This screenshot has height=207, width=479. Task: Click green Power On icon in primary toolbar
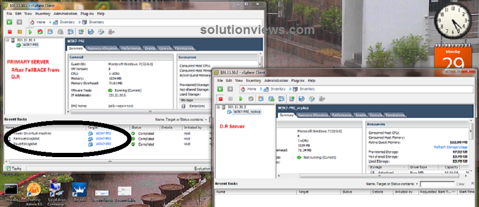(30, 32)
